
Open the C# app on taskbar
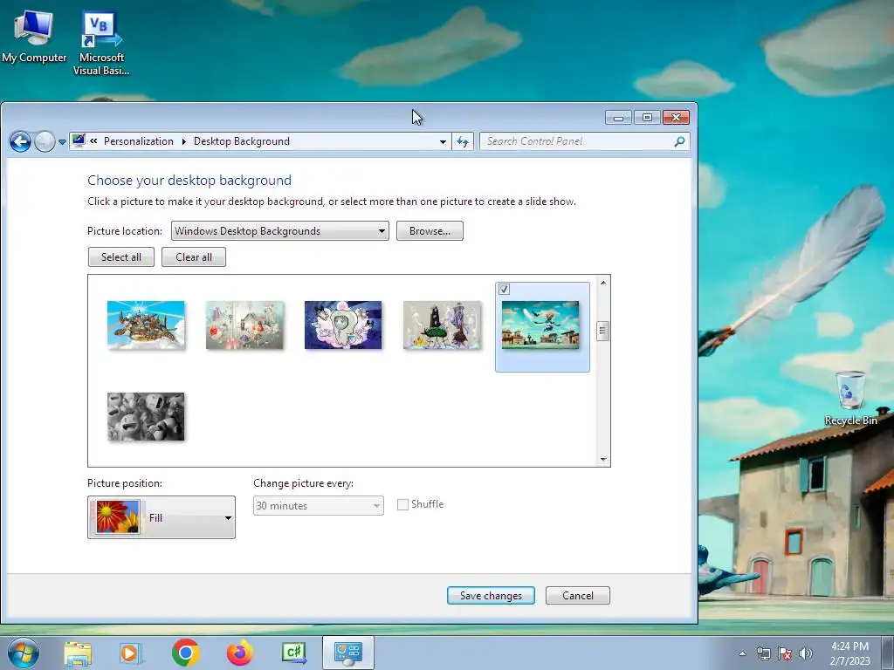(294, 653)
